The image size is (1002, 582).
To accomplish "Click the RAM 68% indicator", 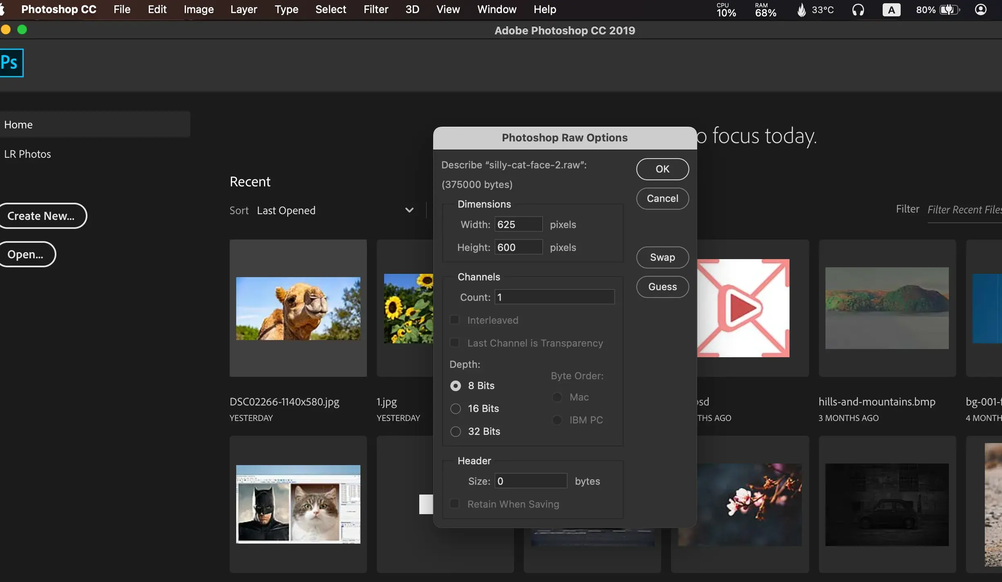I will (765, 10).
